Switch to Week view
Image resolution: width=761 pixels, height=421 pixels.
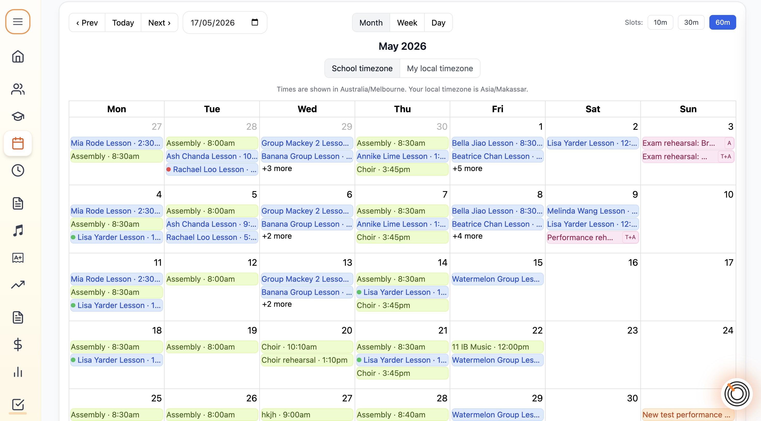click(407, 23)
